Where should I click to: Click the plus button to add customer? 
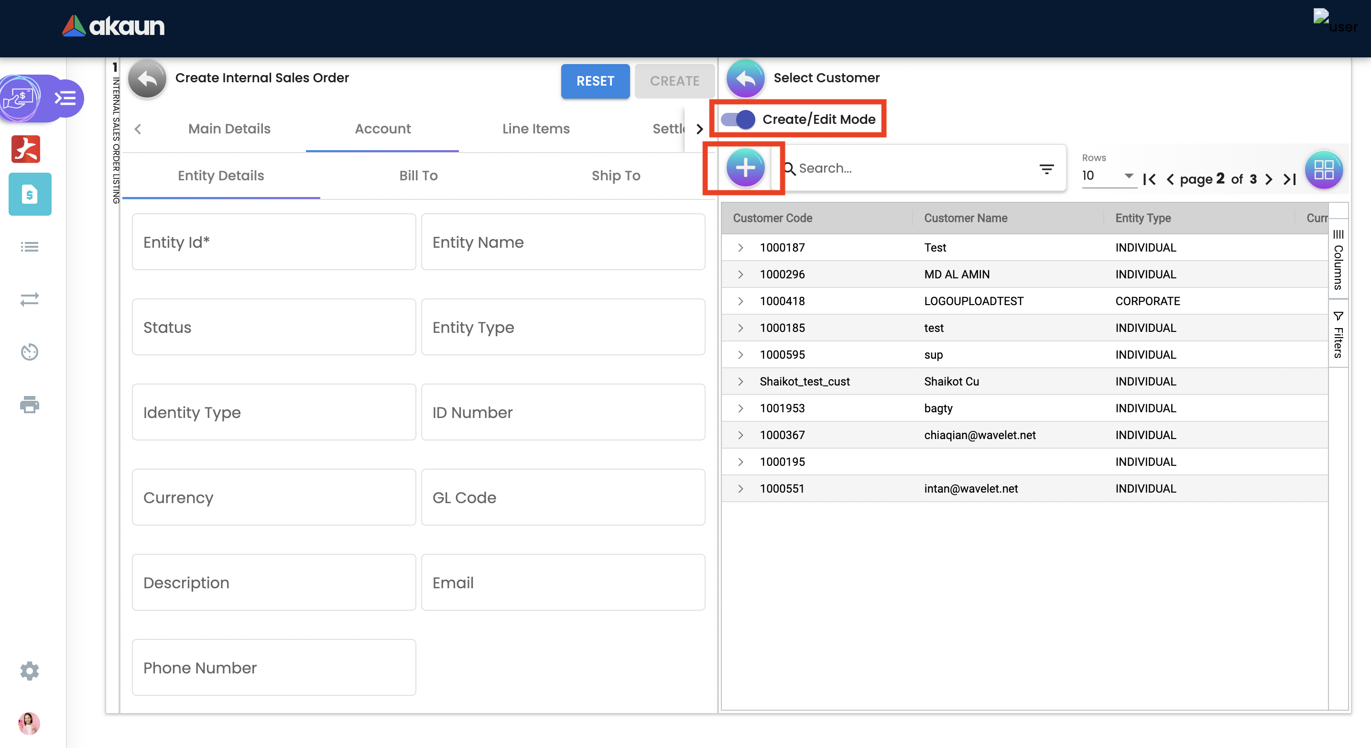click(745, 168)
